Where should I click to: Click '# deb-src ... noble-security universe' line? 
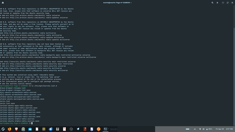point(33,66)
